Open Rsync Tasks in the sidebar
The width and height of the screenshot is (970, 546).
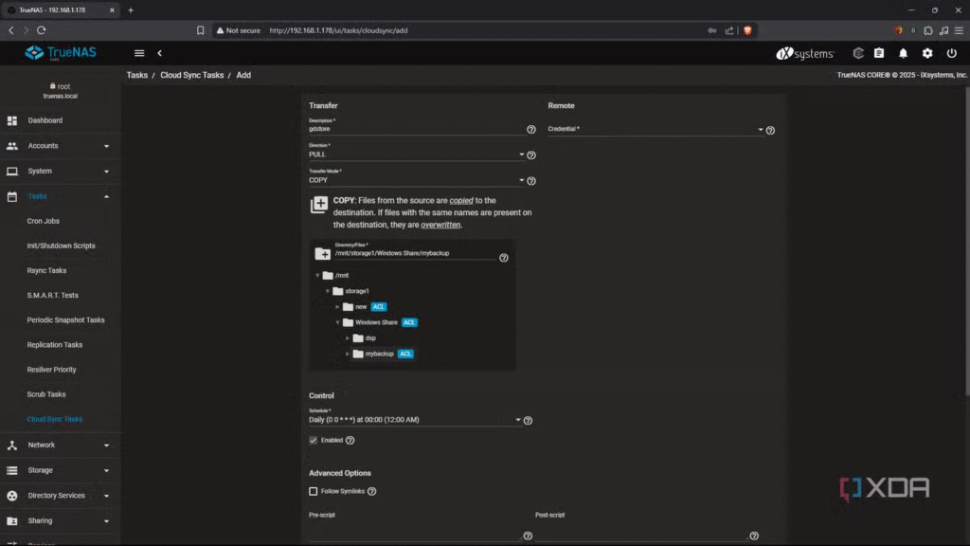[46, 270]
